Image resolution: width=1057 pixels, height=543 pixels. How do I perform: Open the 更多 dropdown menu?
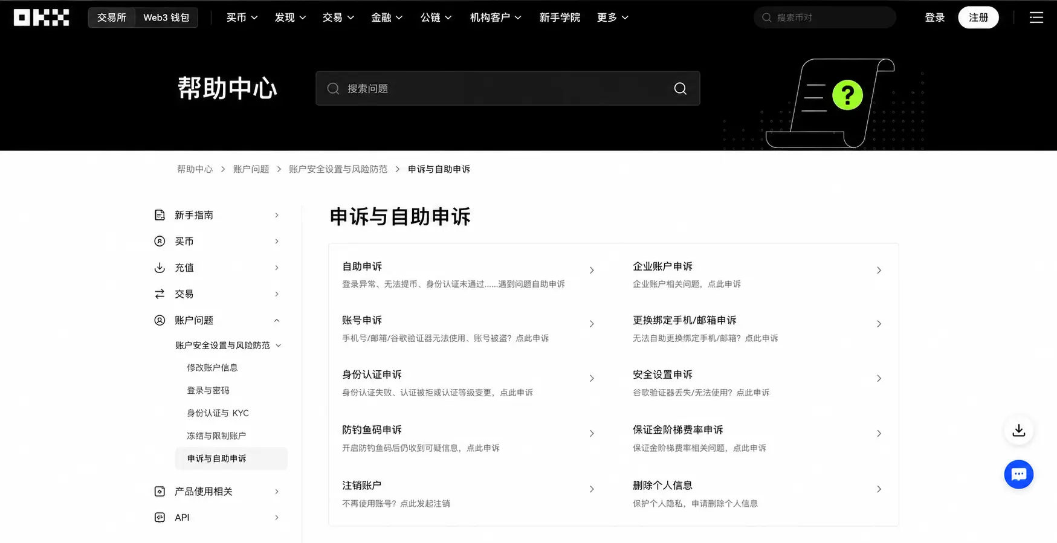tap(613, 18)
